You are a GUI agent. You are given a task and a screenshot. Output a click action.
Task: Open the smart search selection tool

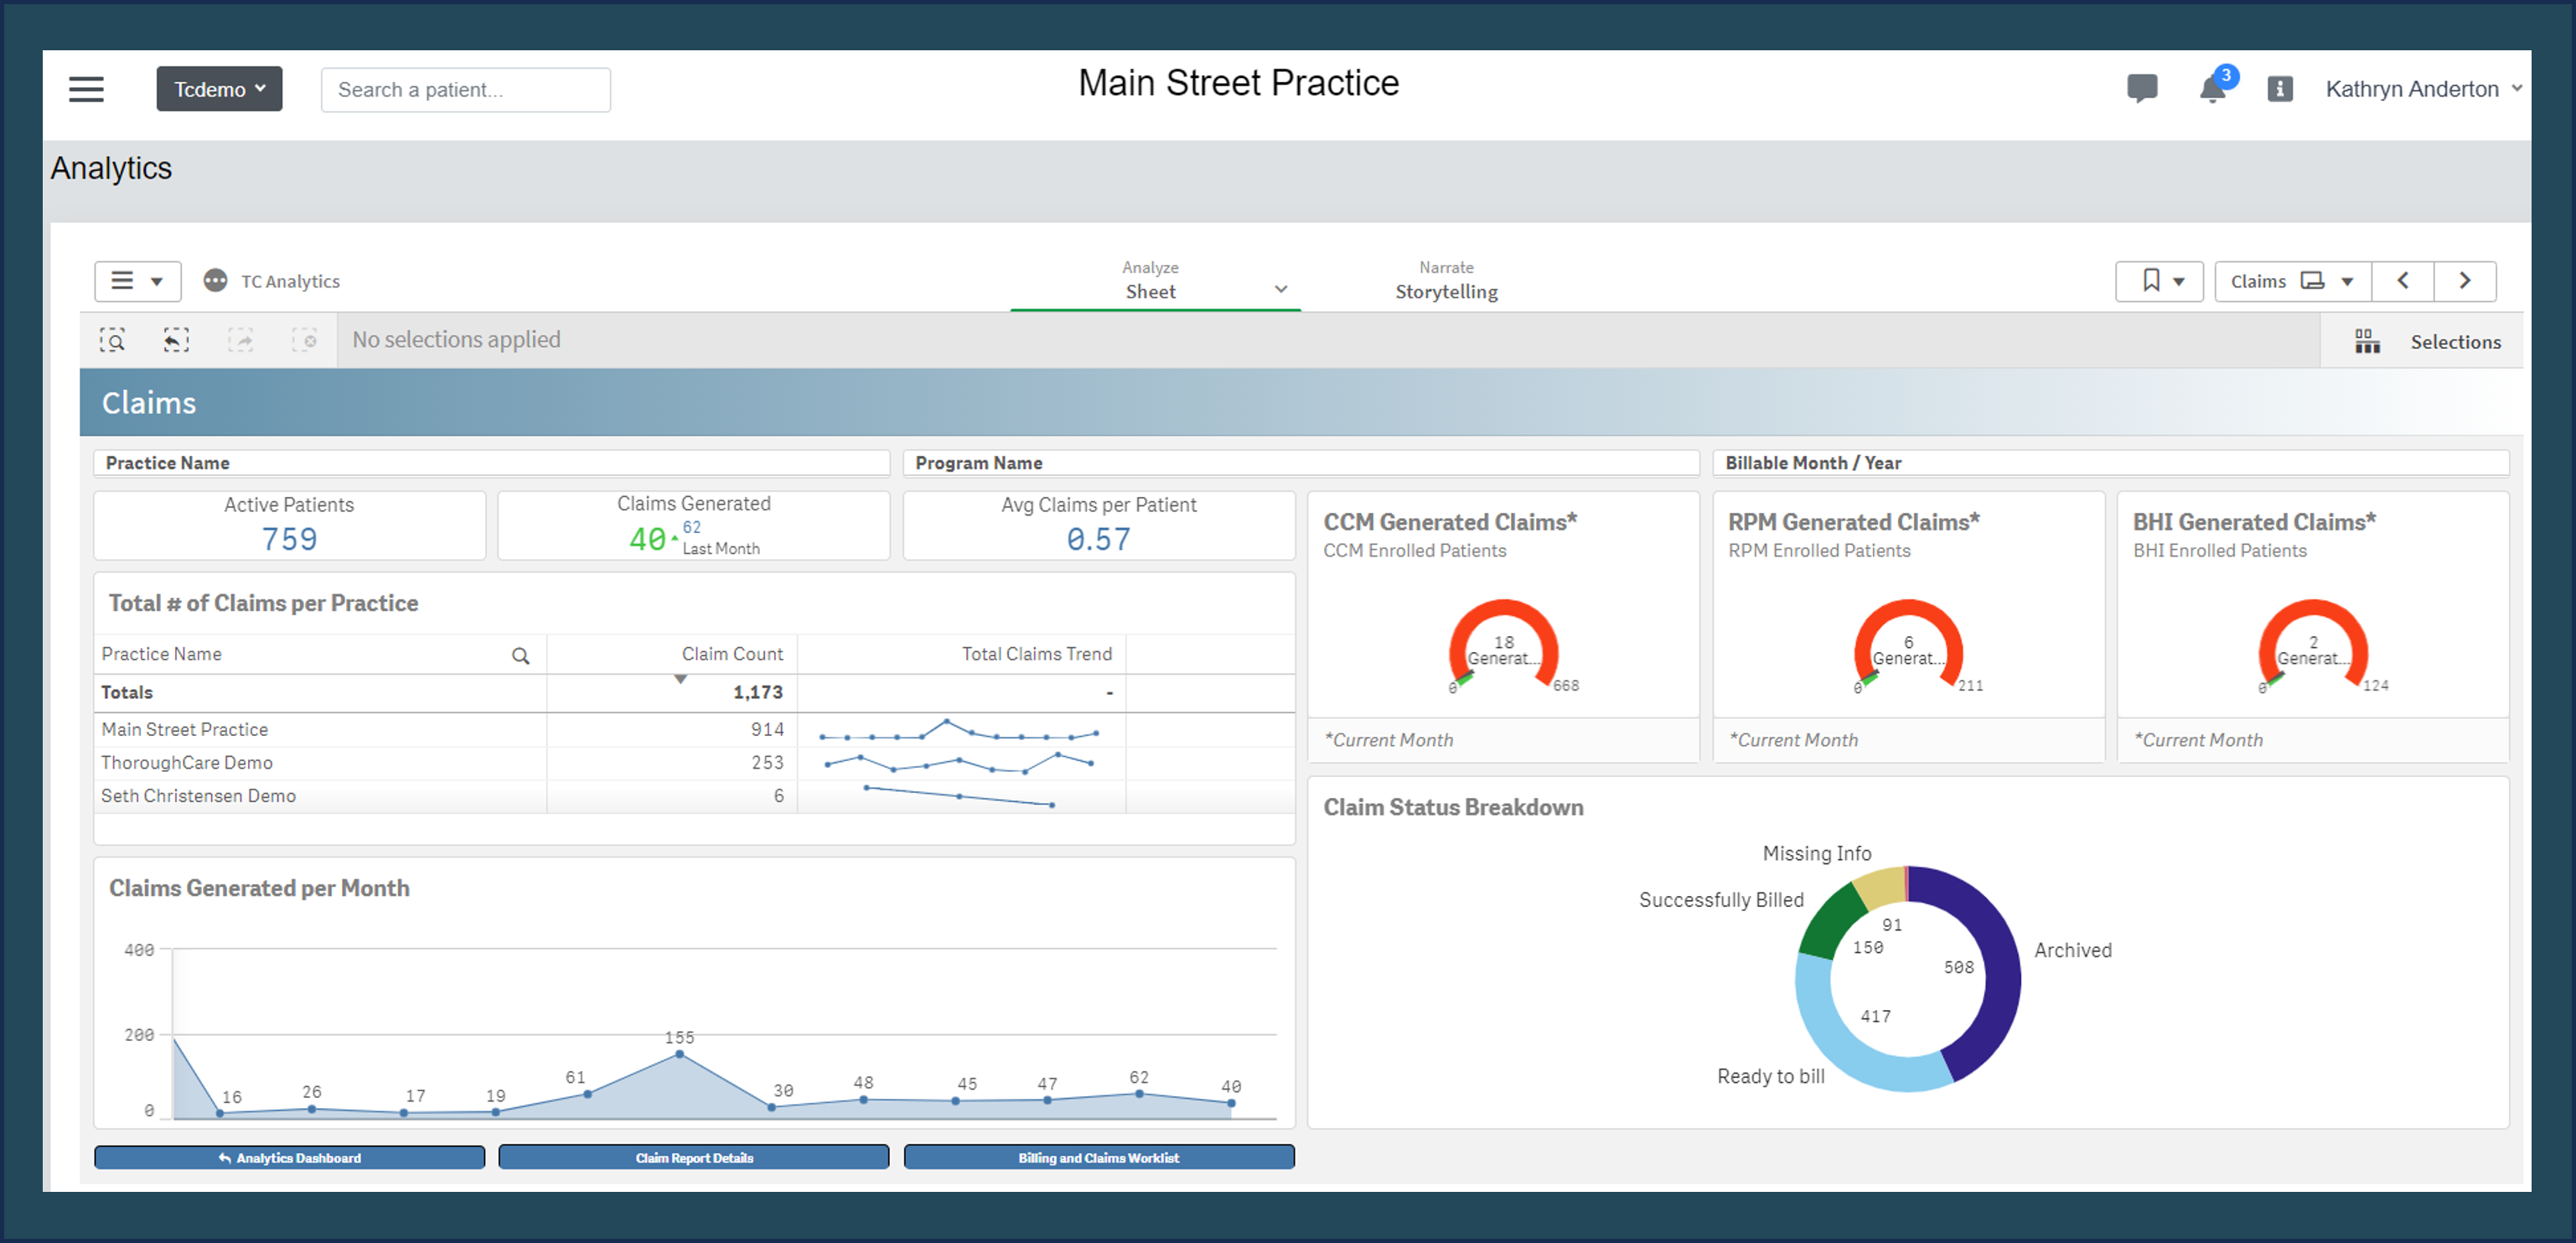(x=114, y=340)
